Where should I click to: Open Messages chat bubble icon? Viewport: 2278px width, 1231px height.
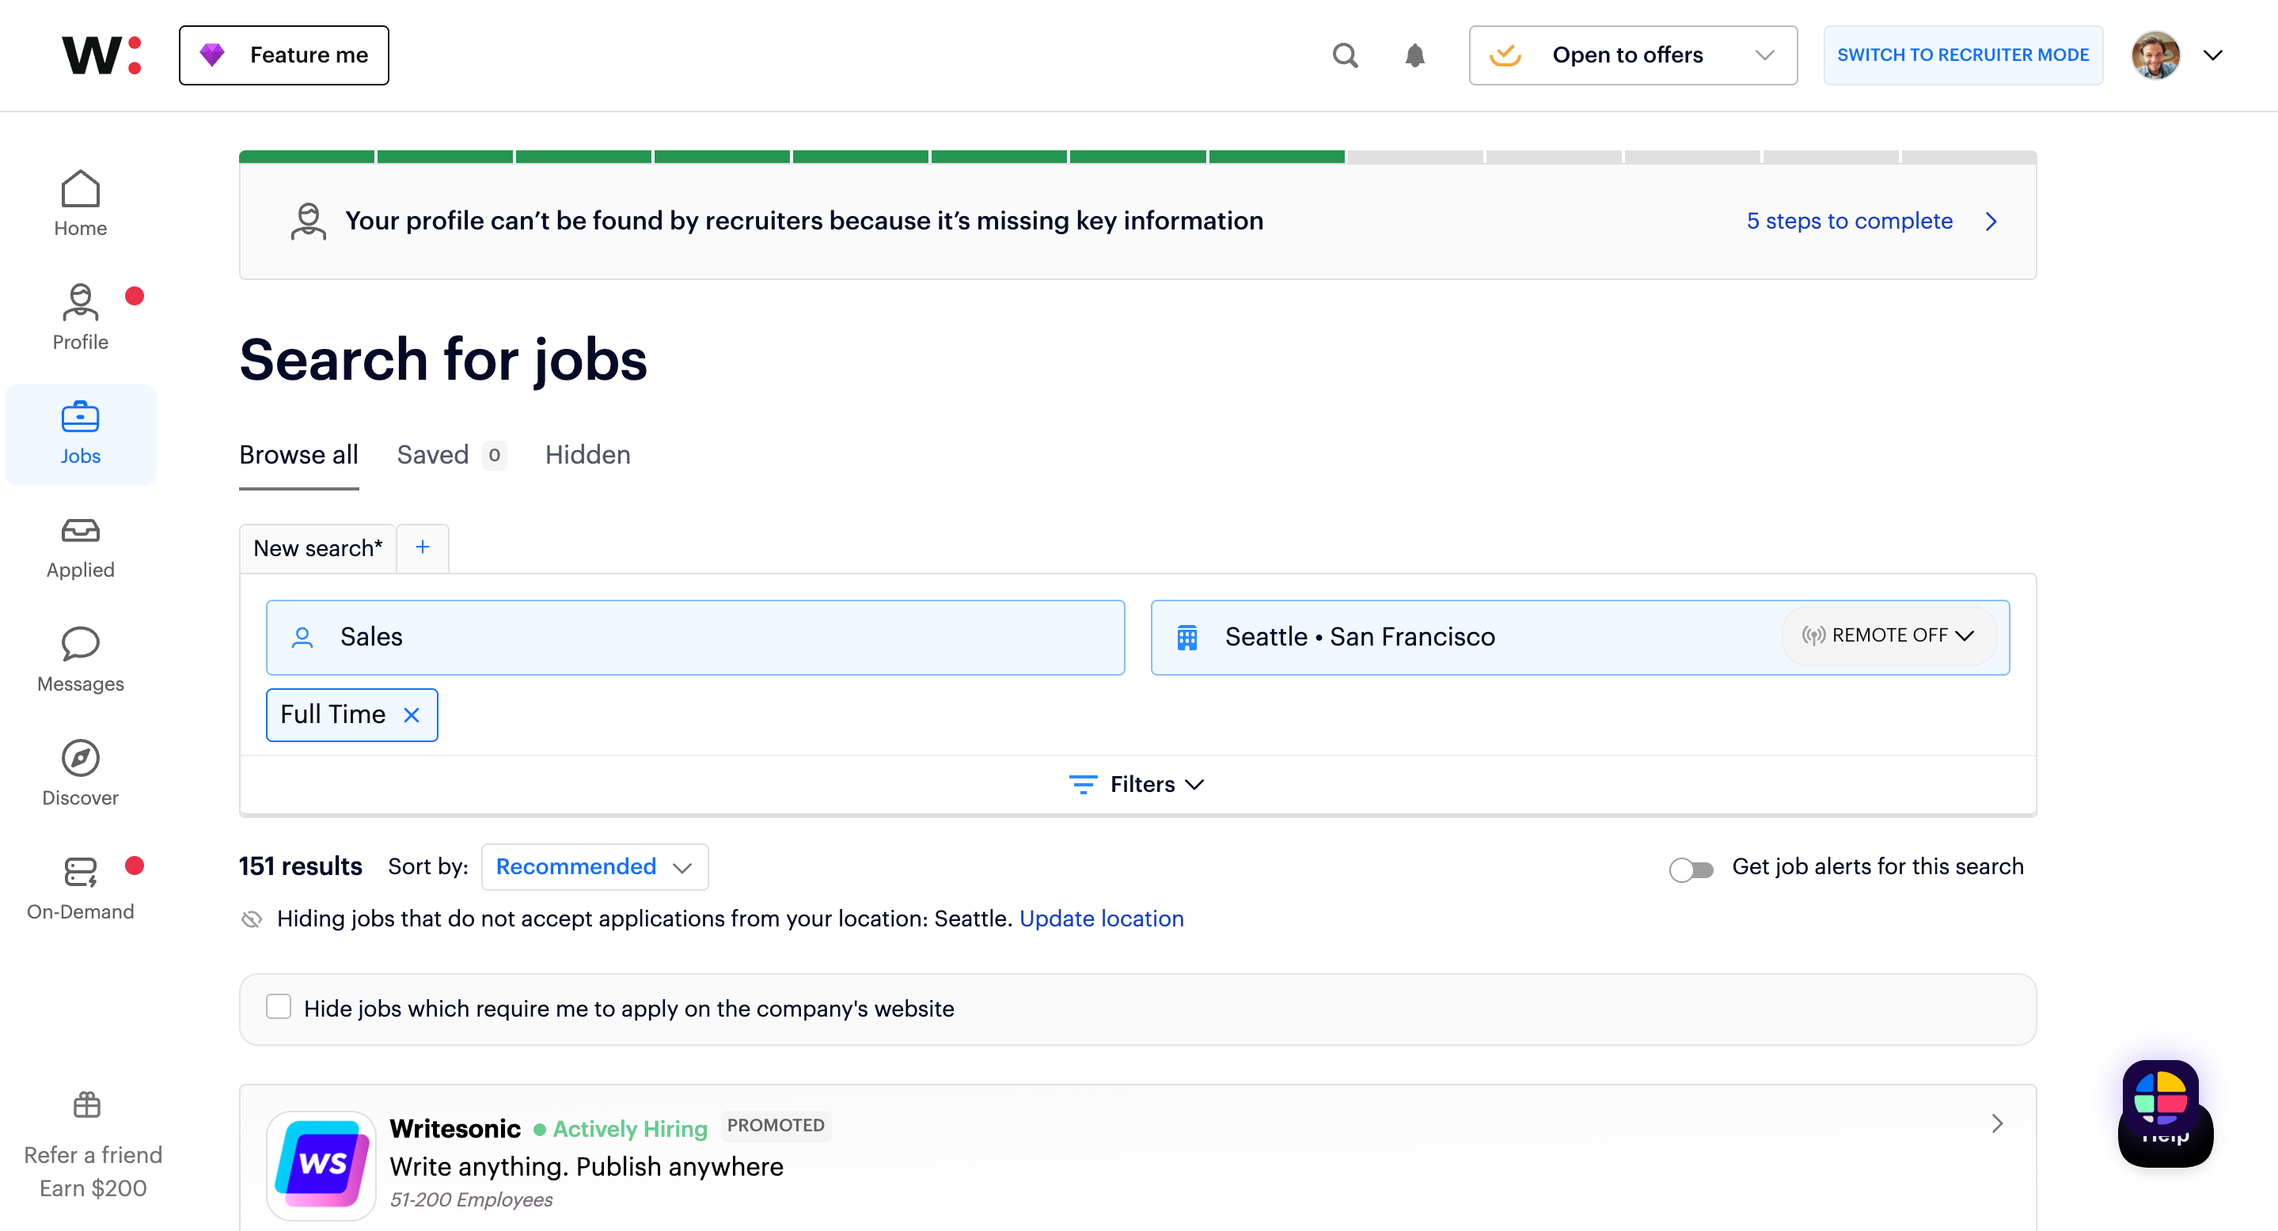click(80, 644)
